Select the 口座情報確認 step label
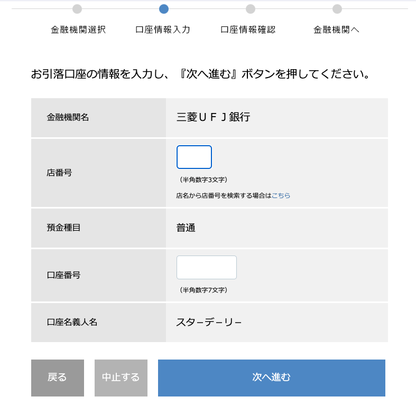 (x=248, y=30)
